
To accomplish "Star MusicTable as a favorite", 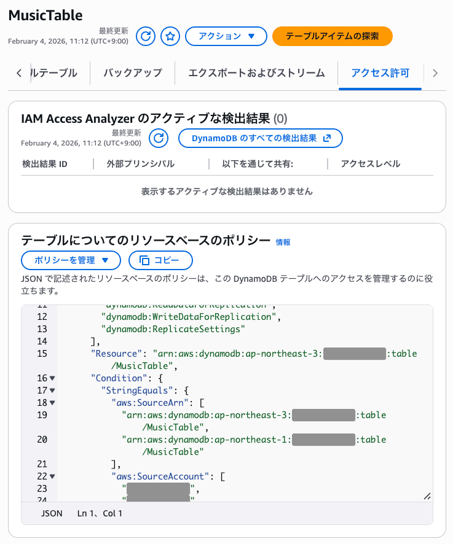I will [170, 36].
